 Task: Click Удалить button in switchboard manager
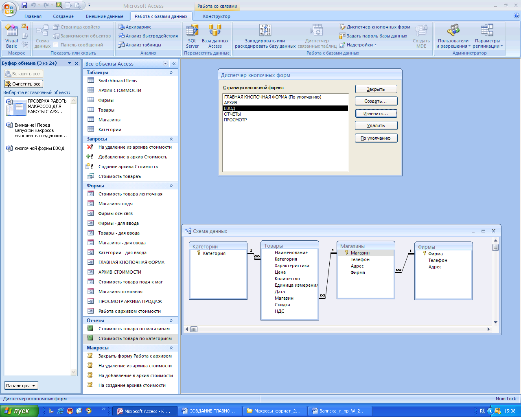coord(376,125)
